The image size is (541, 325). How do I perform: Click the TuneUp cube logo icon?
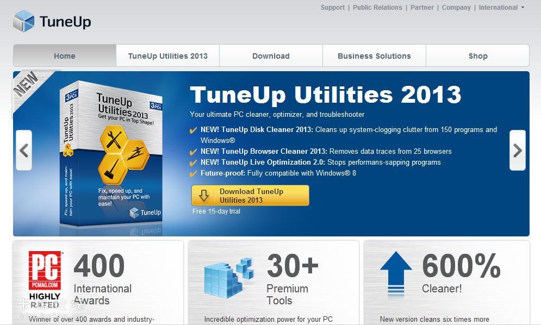pos(24,21)
